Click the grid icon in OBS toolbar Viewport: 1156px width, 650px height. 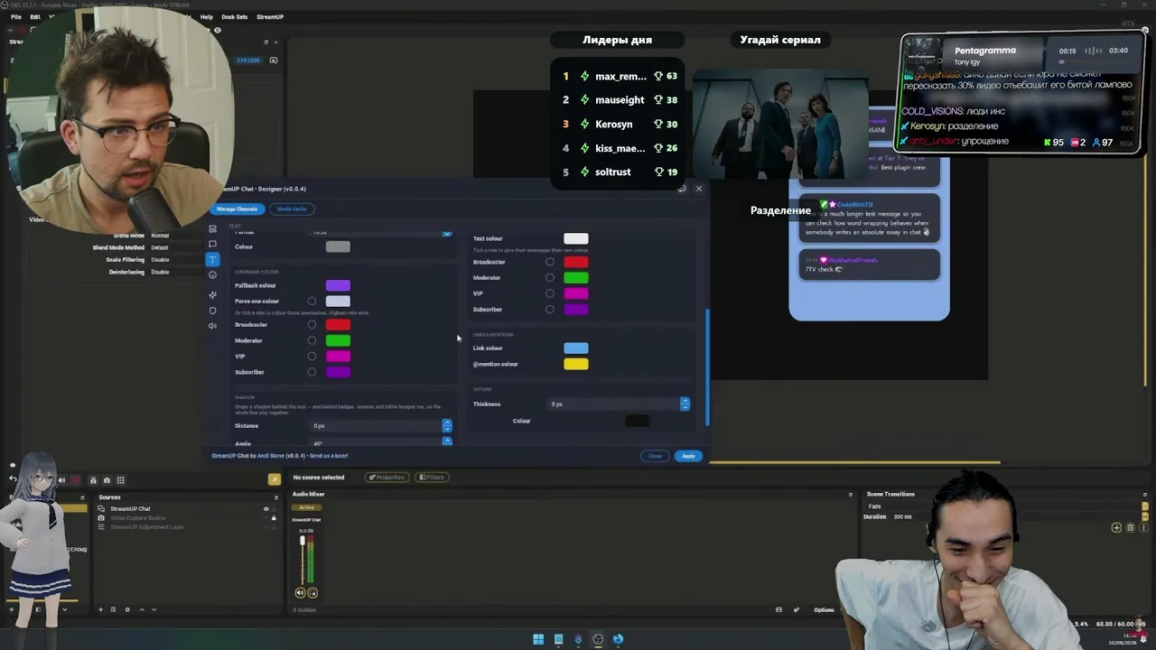[x=121, y=480]
